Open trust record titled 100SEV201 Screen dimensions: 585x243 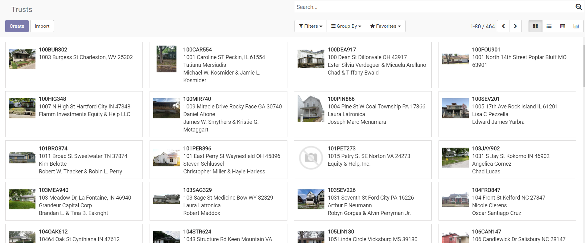coord(486,99)
